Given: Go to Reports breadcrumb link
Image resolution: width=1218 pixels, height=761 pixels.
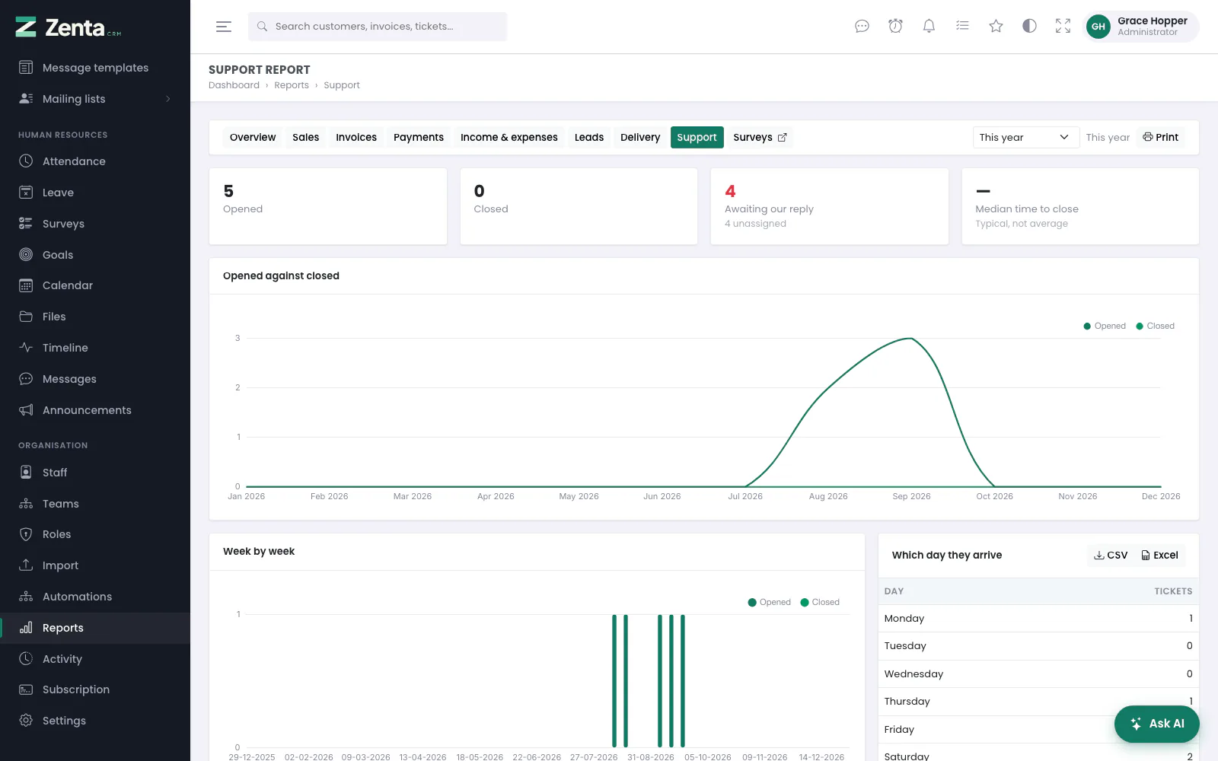Looking at the screenshot, I should tap(292, 85).
